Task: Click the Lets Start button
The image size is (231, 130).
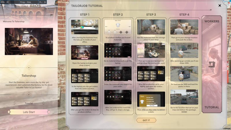Action: (x=29, y=112)
